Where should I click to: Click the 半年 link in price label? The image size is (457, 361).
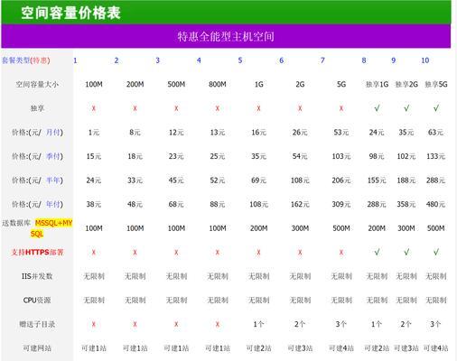point(52,180)
